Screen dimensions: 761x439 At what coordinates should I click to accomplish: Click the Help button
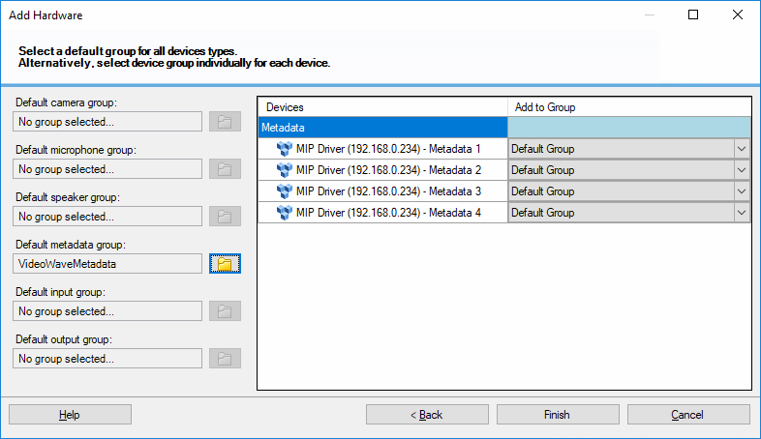70,415
